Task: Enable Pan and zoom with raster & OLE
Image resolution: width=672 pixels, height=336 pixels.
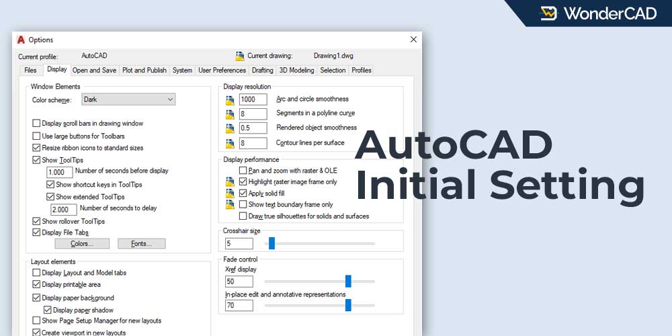Action: click(x=243, y=171)
